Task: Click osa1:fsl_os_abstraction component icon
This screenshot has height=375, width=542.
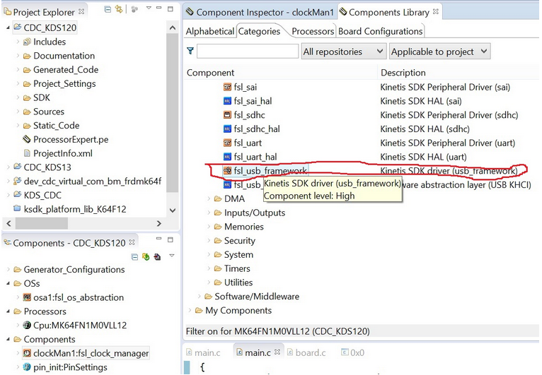Action: 27,297
